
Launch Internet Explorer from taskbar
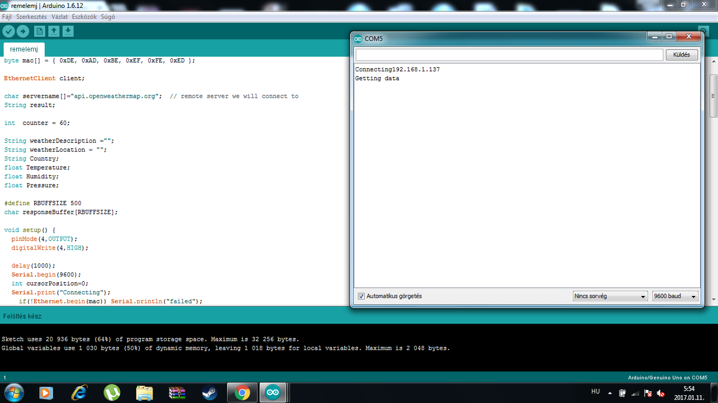tap(80, 393)
